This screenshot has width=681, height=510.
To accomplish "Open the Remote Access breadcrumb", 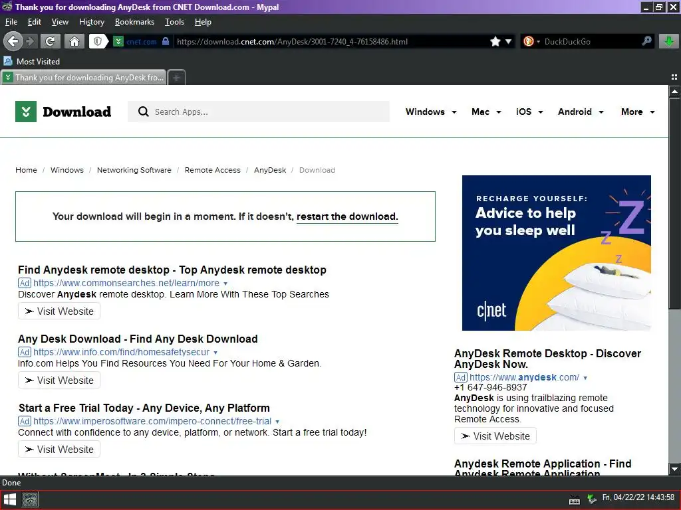I will click(212, 170).
